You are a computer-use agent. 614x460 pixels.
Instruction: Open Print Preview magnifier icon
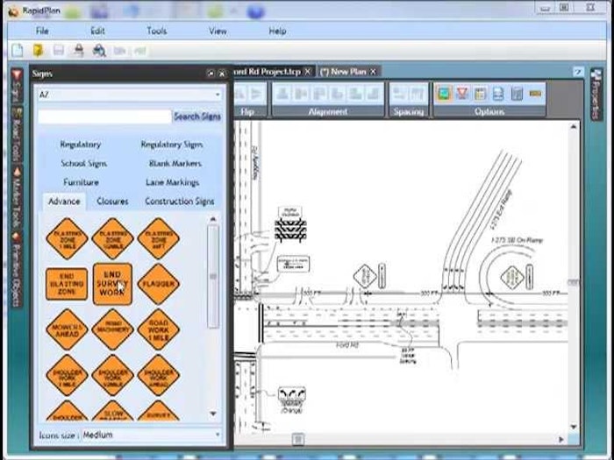(x=99, y=51)
